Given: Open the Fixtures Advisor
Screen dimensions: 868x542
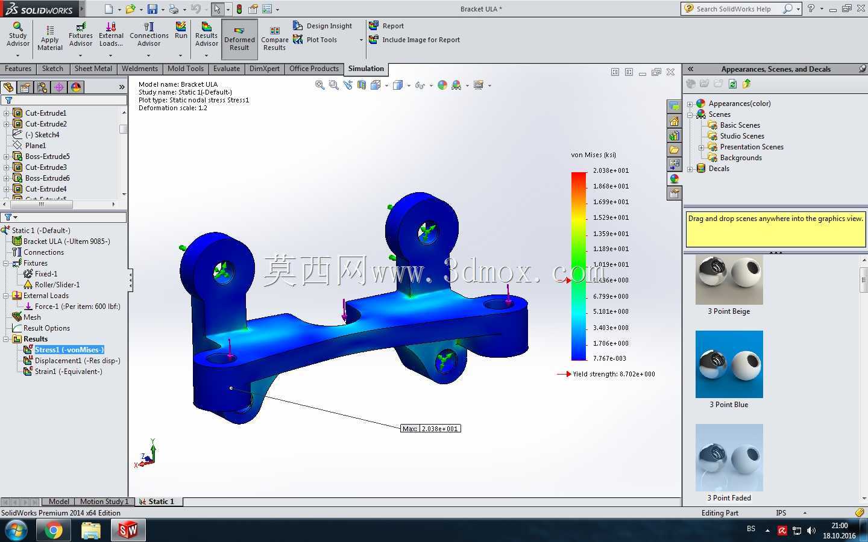Looking at the screenshot, I should pyautogui.click(x=81, y=34).
